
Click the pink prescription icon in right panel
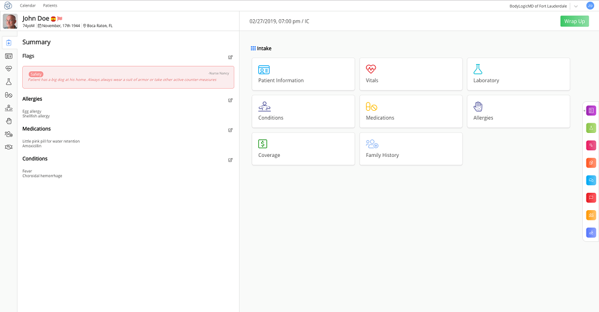591,145
